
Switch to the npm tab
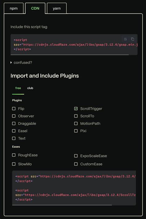(14, 8)
